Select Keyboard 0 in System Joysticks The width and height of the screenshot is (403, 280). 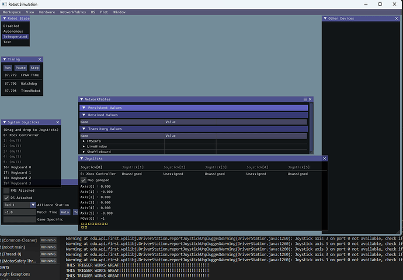pos(17,167)
